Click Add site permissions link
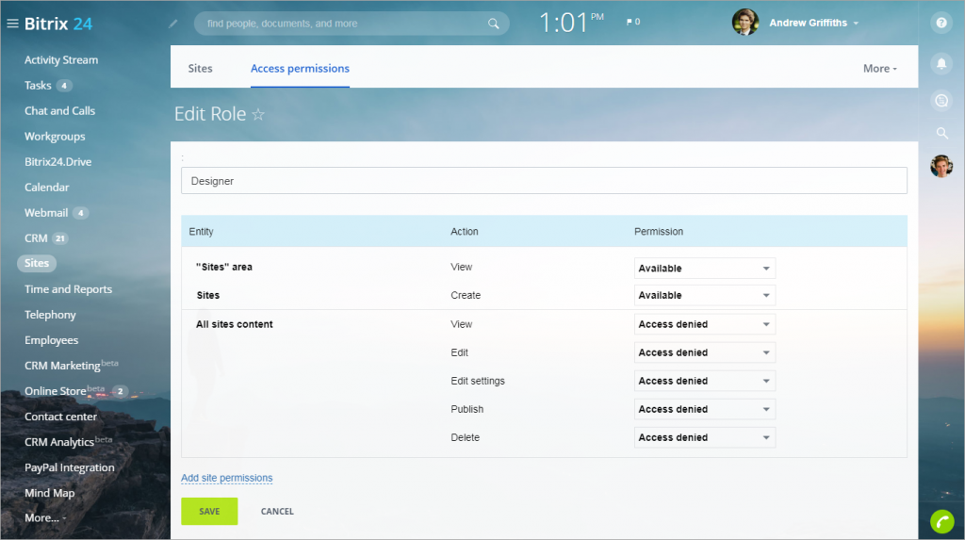The width and height of the screenshot is (965, 540). tap(226, 478)
